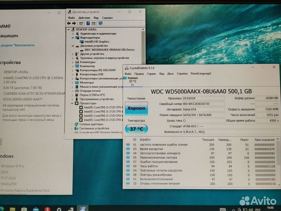Select the C: drive tab showing Хорошо 37 °C
The image size is (281, 211).
click(132, 81)
